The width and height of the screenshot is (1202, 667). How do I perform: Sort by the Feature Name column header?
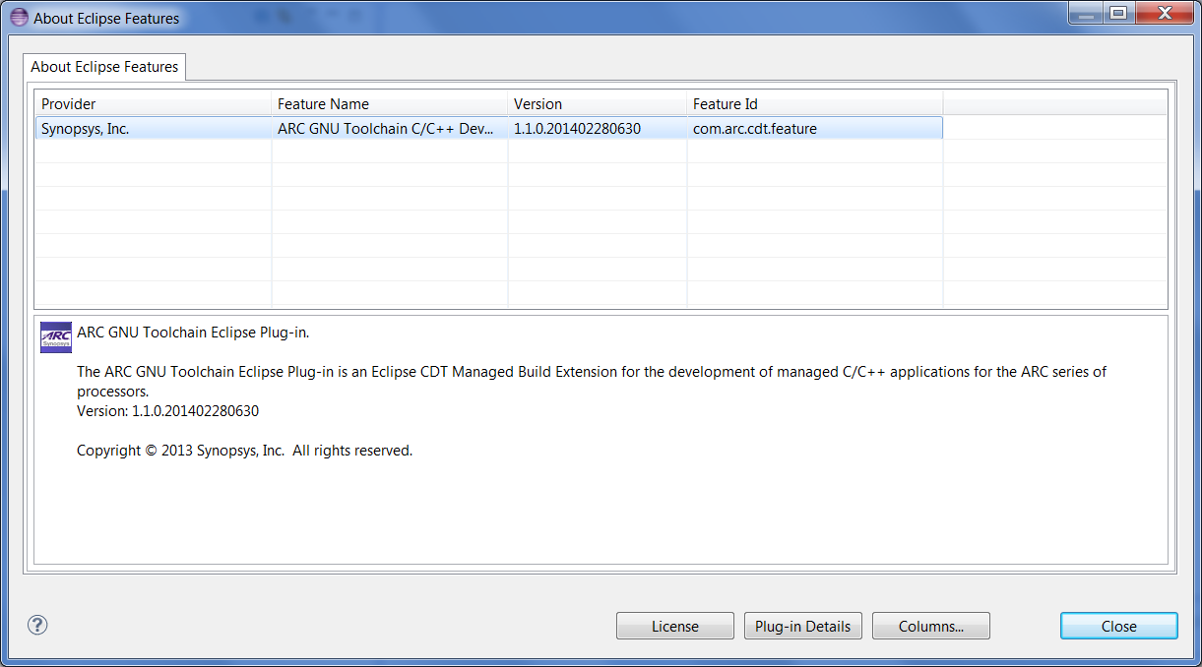point(390,103)
